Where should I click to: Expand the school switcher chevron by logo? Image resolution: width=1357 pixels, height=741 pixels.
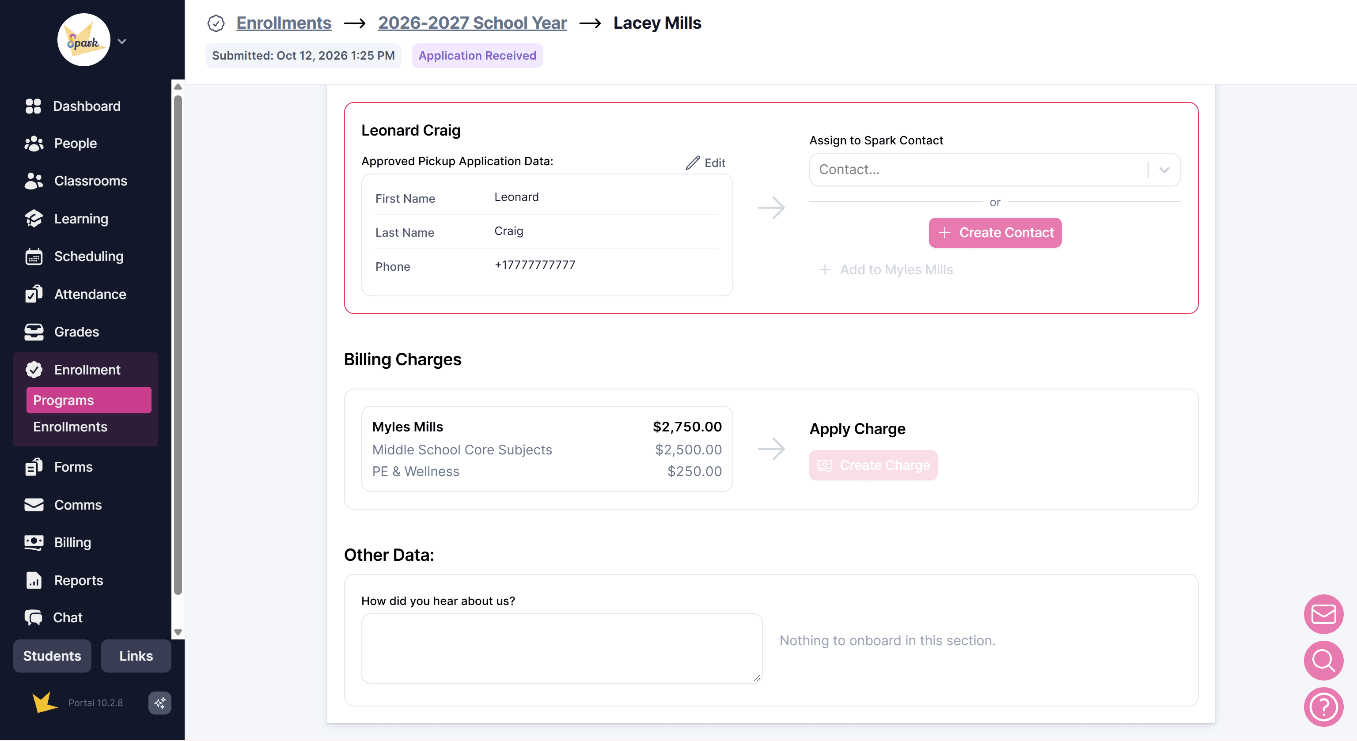point(122,41)
